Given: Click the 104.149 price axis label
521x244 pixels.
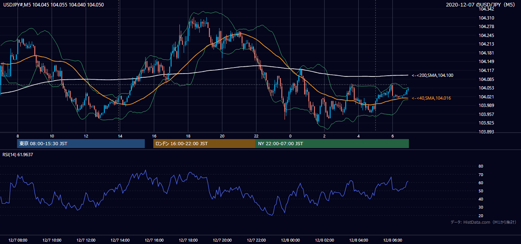Looking at the screenshot, I should tap(486, 62).
